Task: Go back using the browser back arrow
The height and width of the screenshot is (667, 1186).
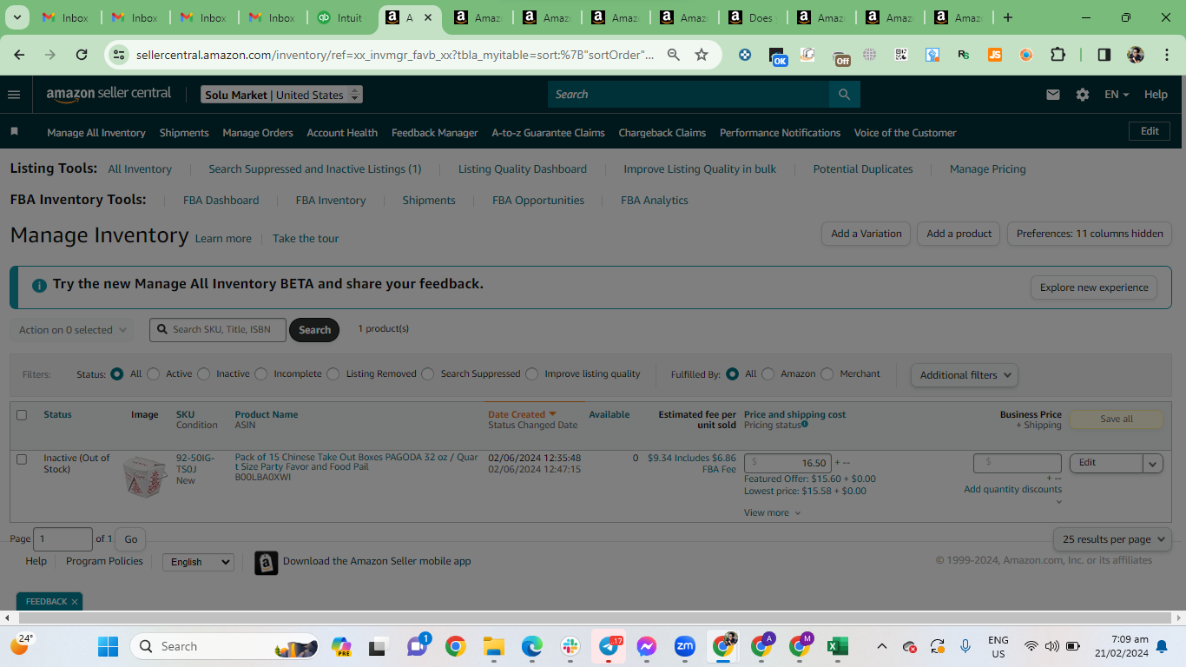Action: pos(19,55)
